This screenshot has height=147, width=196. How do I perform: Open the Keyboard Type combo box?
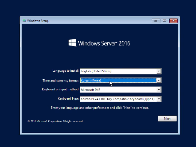pos(120,99)
